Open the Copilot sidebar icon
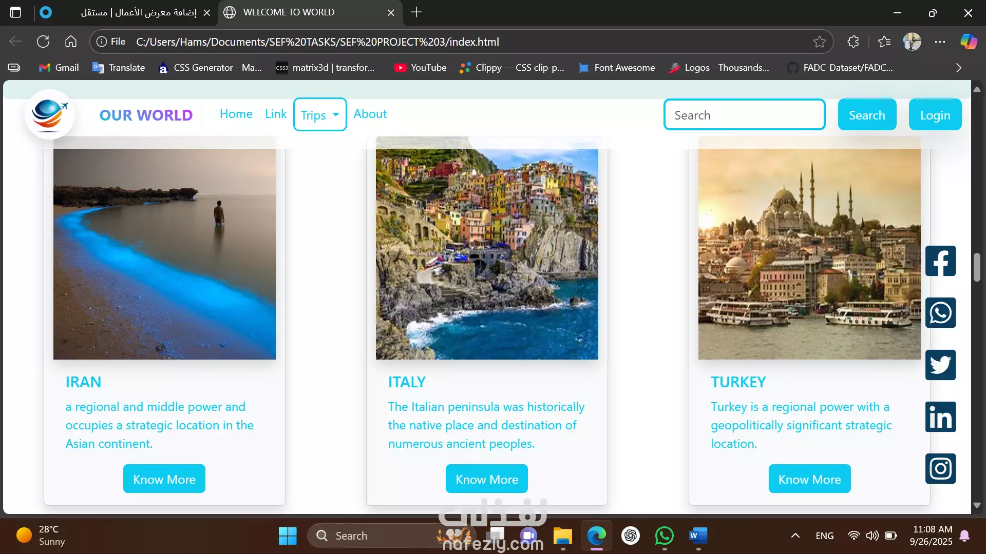 (x=969, y=42)
